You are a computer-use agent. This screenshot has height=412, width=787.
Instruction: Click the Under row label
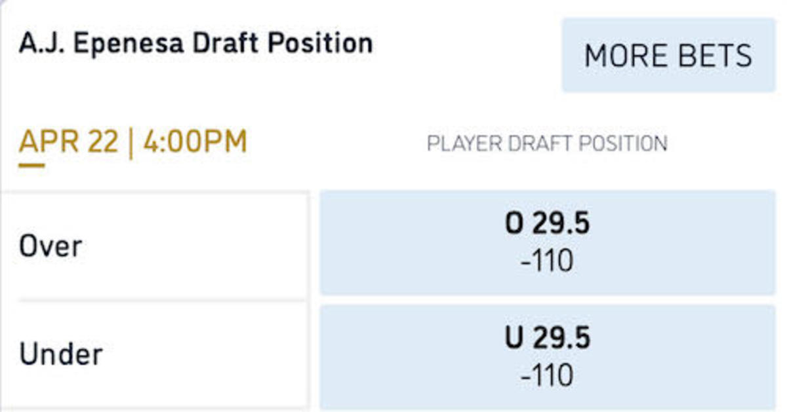(x=60, y=354)
